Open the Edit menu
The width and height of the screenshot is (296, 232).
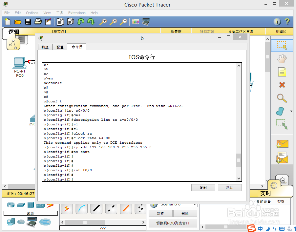click(18, 13)
